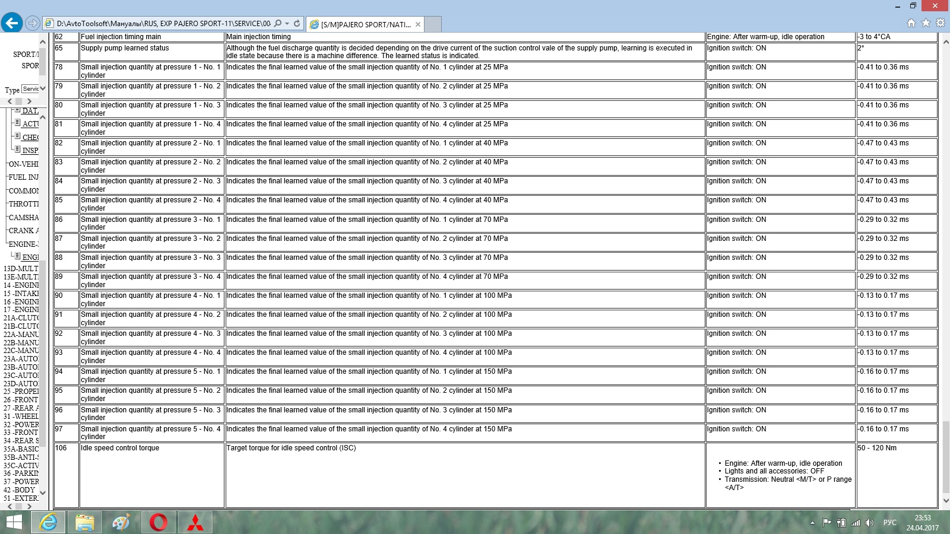Open File Explorer from the taskbar
950x534 pixels.
85,522
